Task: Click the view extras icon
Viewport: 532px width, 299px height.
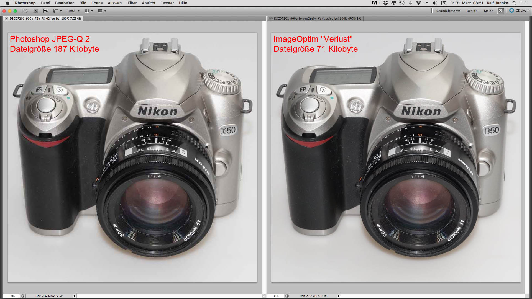Action: point(56,11)
